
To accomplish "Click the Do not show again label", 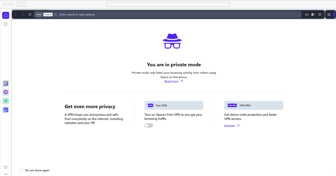I will coord(37,170).
